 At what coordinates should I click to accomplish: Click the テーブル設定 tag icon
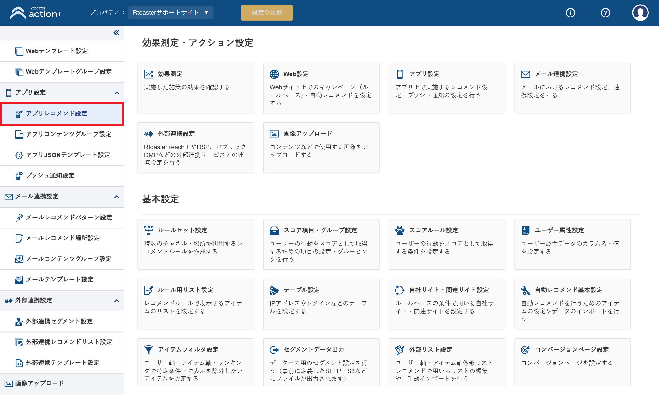(274, 290)
